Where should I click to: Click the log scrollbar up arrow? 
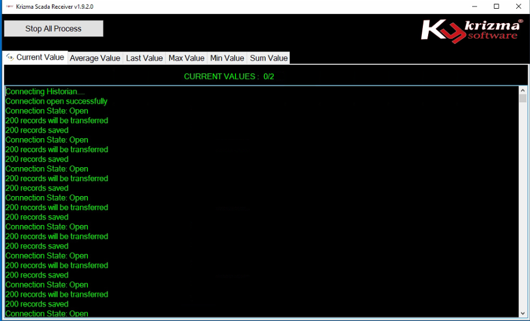click(x=523, y=90)
